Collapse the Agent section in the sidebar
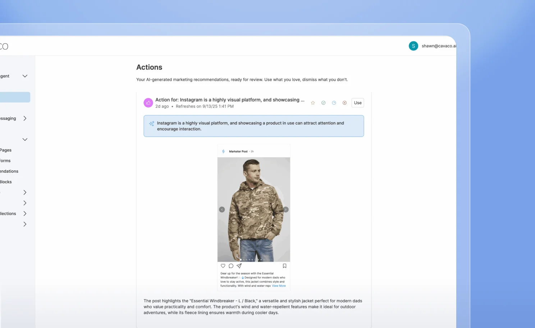The width and height of the screenshot is (535, 328). pyautogui.click(x=25, y=76)
